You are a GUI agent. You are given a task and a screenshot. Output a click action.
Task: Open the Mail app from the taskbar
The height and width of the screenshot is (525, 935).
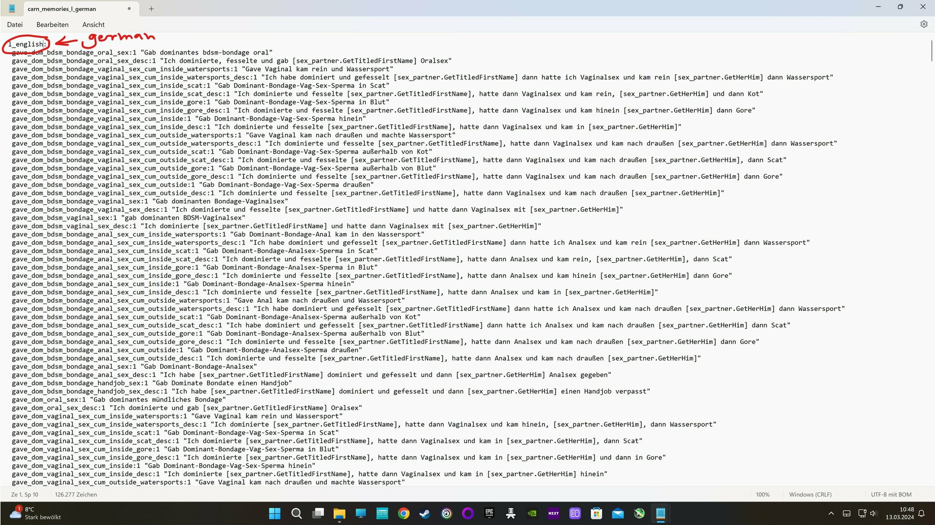click(x=617, y=513)
